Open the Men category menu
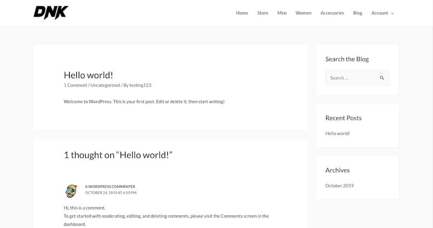 (x=282, y=13)
